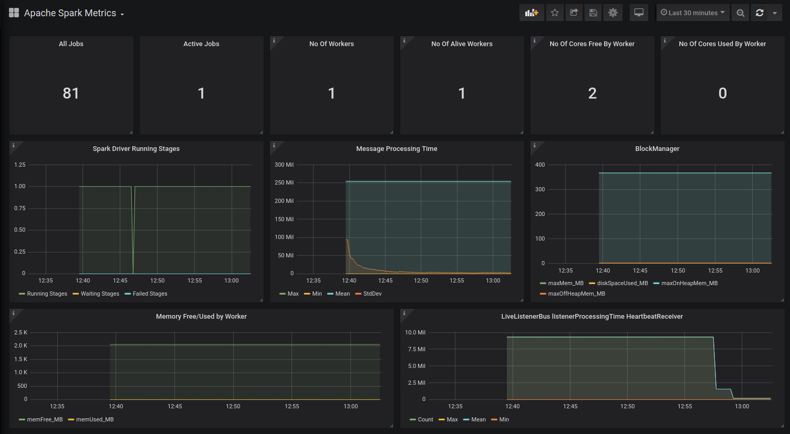
Task: Toggle maxOffHeapMem_MB legend series
Action: (576, 294)
